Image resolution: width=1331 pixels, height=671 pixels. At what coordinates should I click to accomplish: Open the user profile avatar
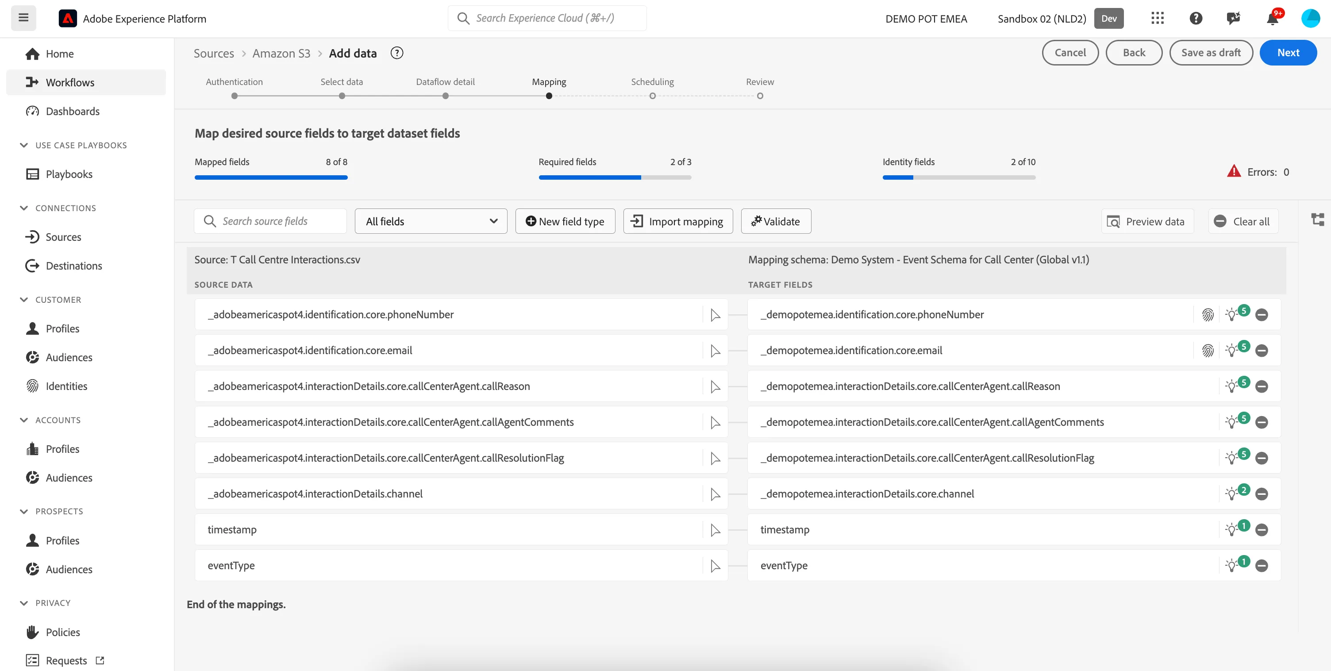[1310, 19]
